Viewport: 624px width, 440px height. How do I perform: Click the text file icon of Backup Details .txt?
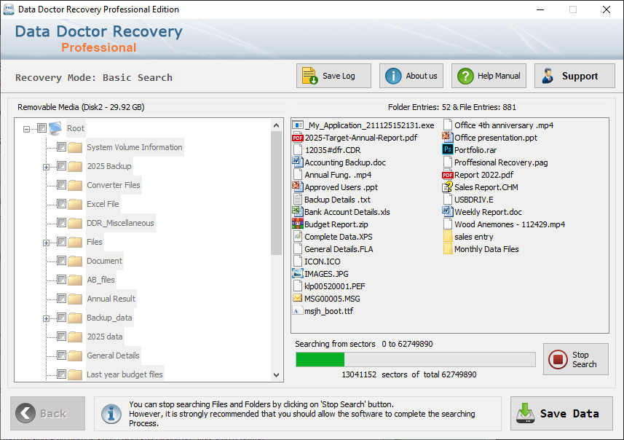click(x=297, y=200)
